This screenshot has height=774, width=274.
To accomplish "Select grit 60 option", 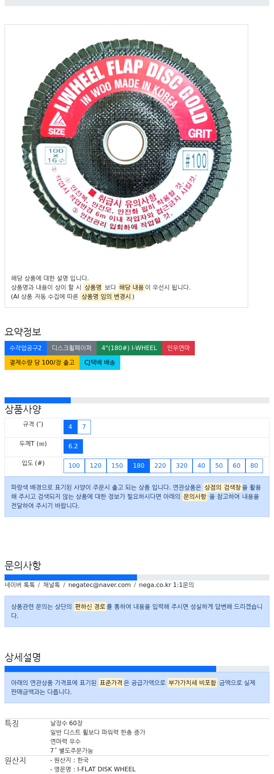I will click(x=237, y=466).
